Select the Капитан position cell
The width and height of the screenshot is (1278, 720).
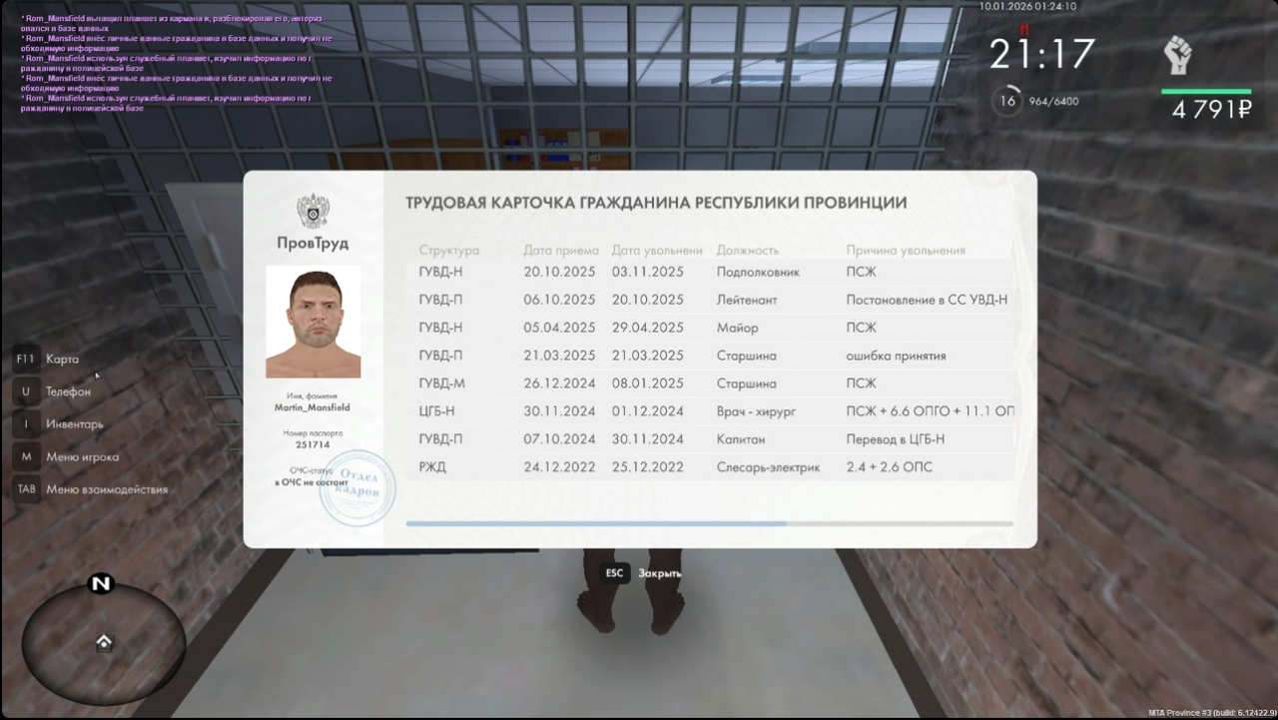coord(741,439)
